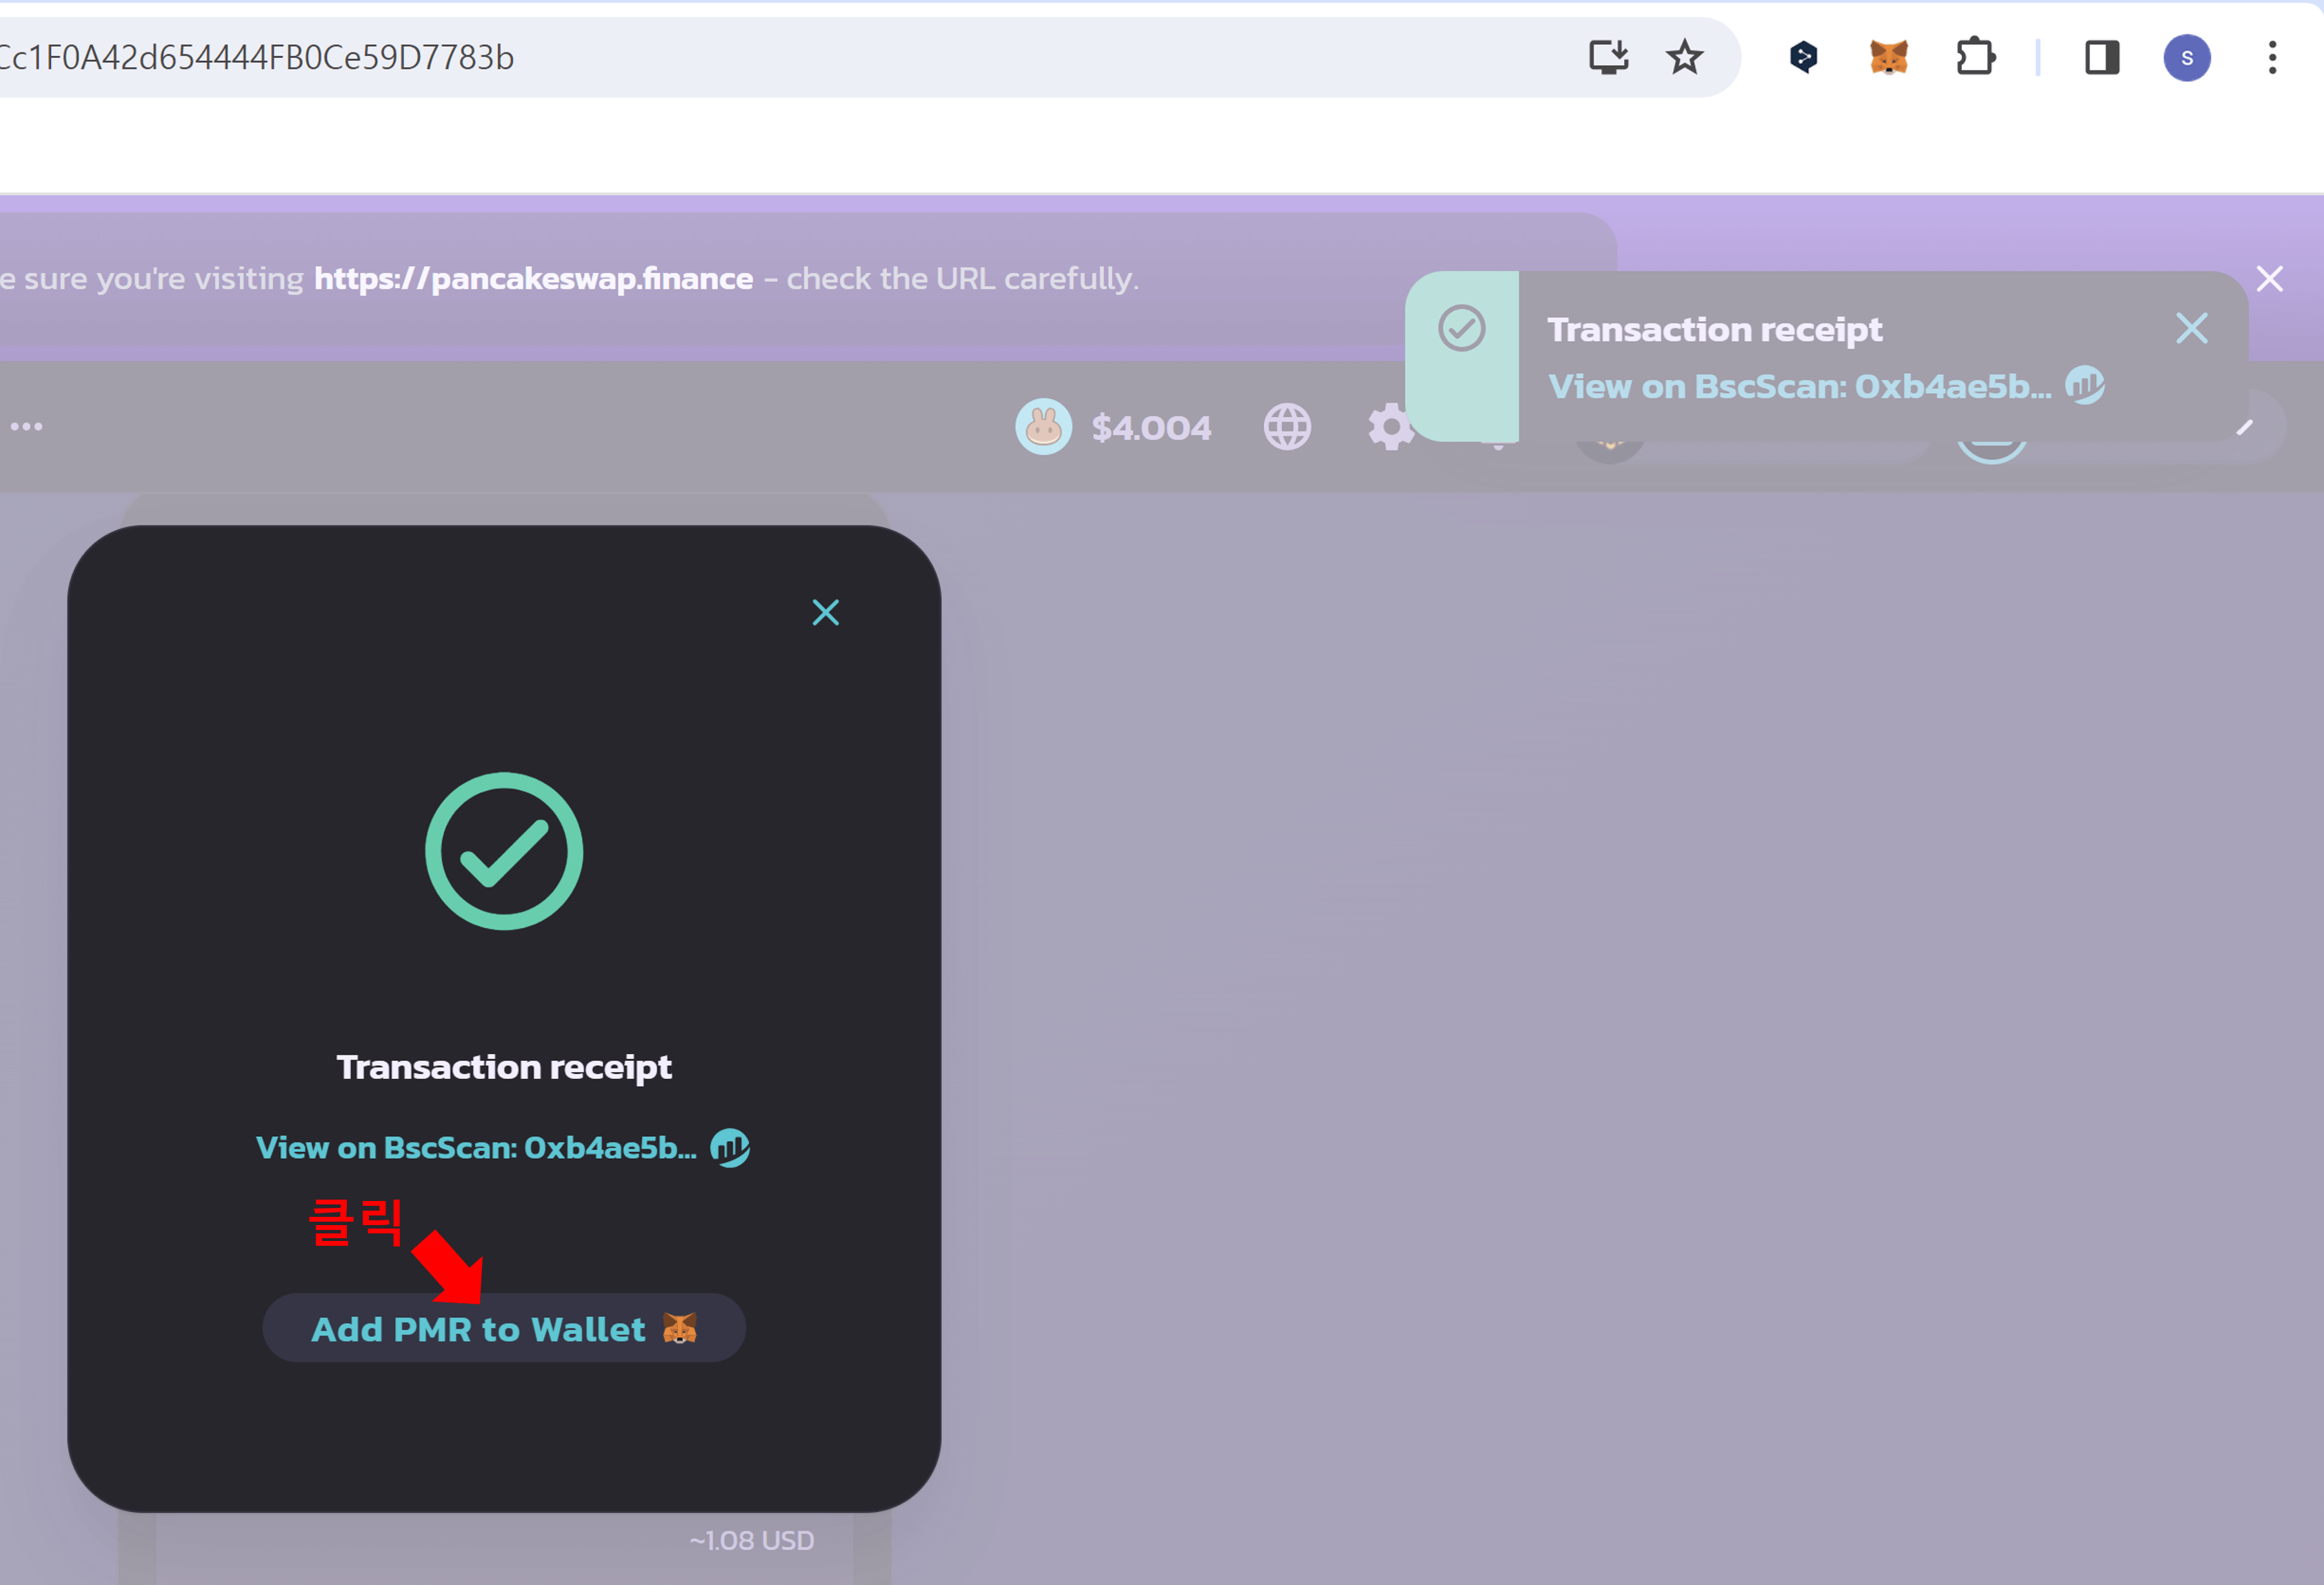This screenshot has width=2324, height=1585.
Task: Expand the three-dot more nav menu
Action: tap(27, 427)
